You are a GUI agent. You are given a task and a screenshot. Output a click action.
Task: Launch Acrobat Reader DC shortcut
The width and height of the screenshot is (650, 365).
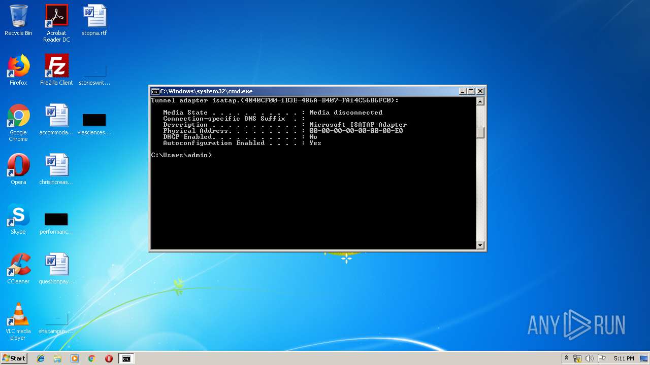pyautogui.click(x=56, y=23)
